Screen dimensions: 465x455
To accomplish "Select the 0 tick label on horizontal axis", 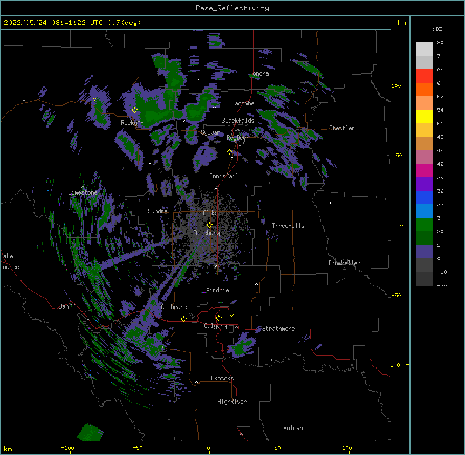I will (x=208, y=447).
